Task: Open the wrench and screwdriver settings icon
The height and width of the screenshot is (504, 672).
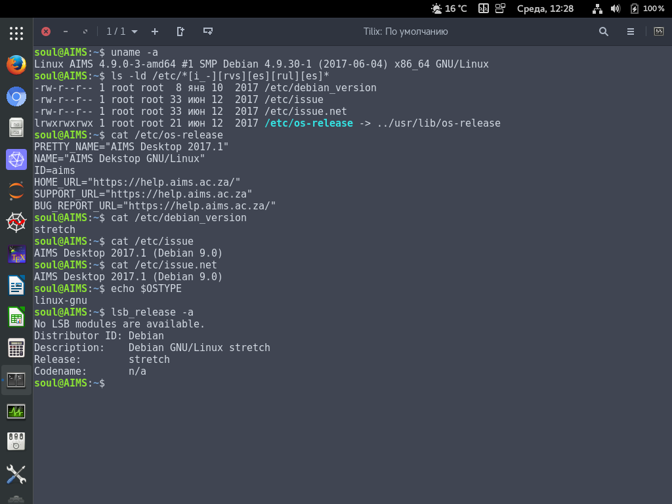Action: click(x=16, y=474)
